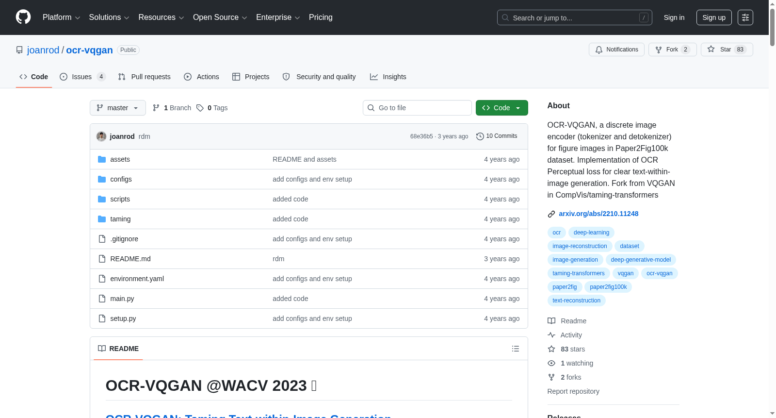The image size is (776, 418).
Task: Open the 68e36b5 commit hash
Action: (x=421, y=136)
